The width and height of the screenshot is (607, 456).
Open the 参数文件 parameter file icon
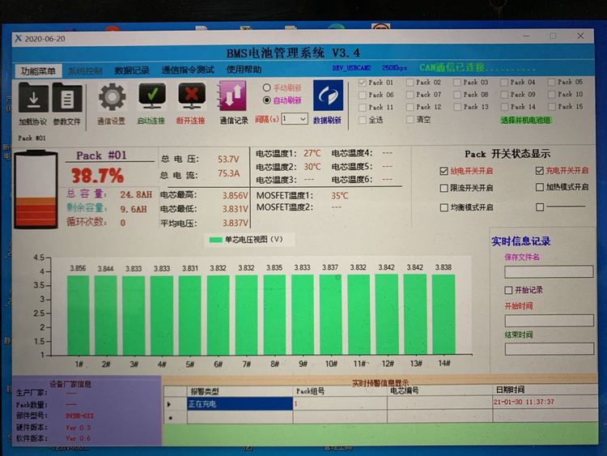67,99
